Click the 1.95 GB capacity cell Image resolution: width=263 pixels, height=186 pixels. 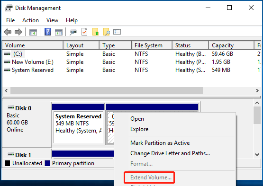pos(221,62)
